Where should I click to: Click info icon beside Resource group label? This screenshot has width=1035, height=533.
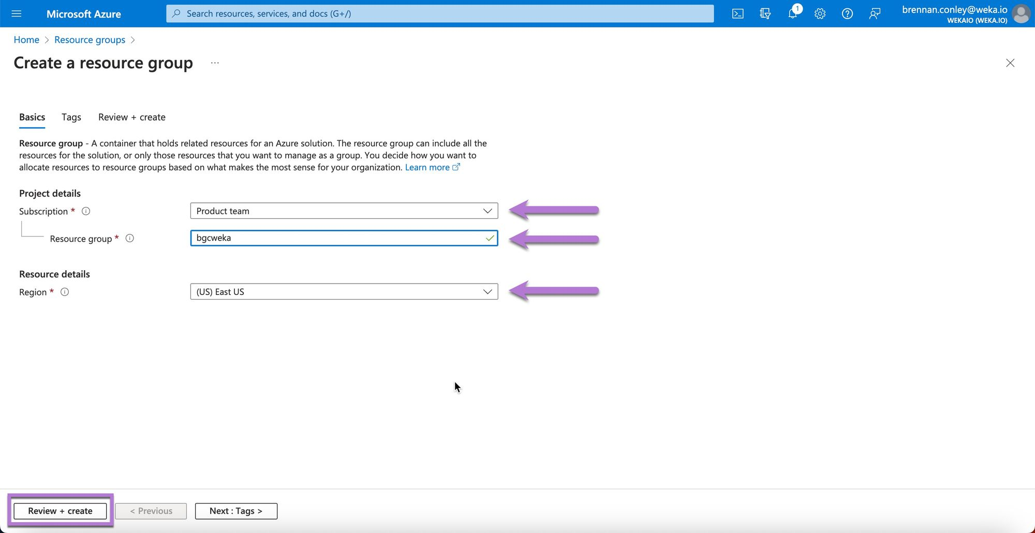click(130, 238)
